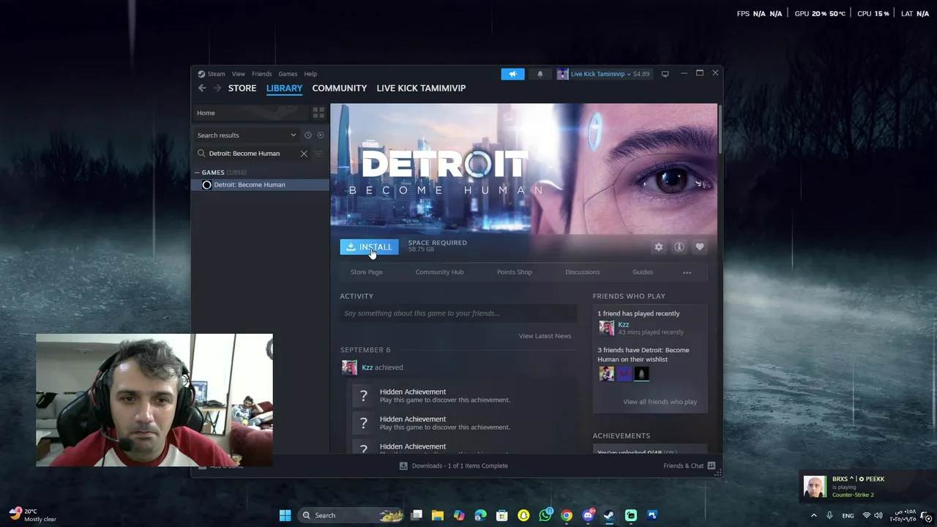The height and width of the screenshot is (527, 937).
Task: Click the page's vertical scrollbar
Action: point(720,130)
